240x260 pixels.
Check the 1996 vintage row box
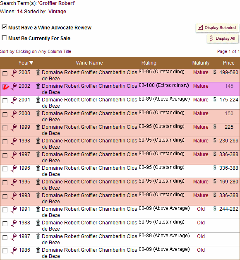tap(5, 169)
